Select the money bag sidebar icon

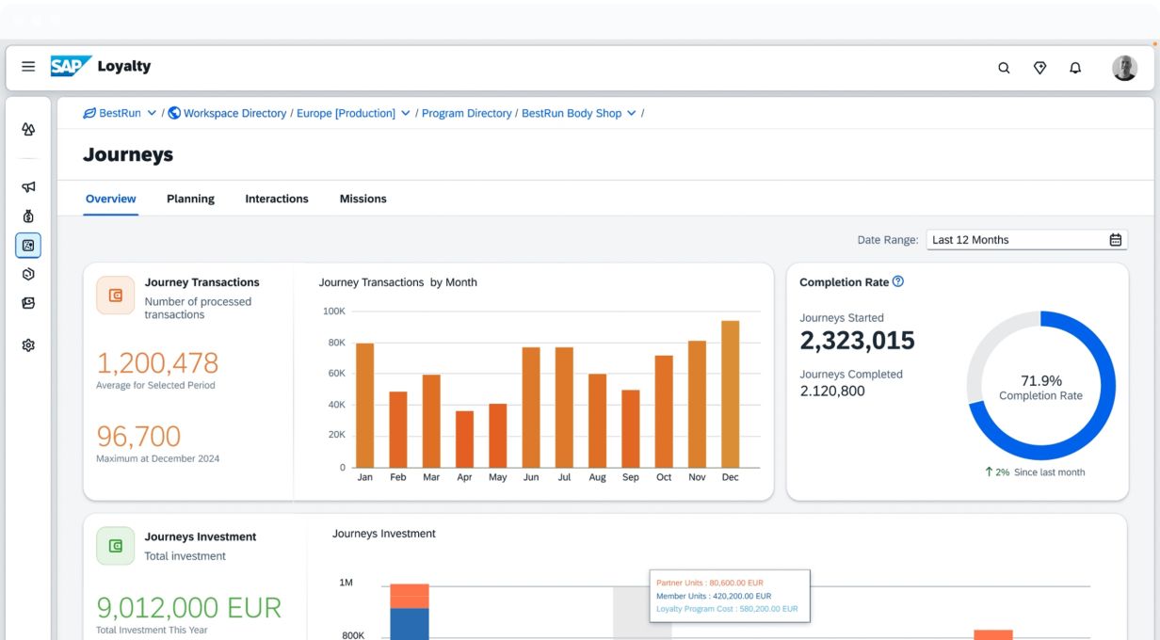pos(28,216)
